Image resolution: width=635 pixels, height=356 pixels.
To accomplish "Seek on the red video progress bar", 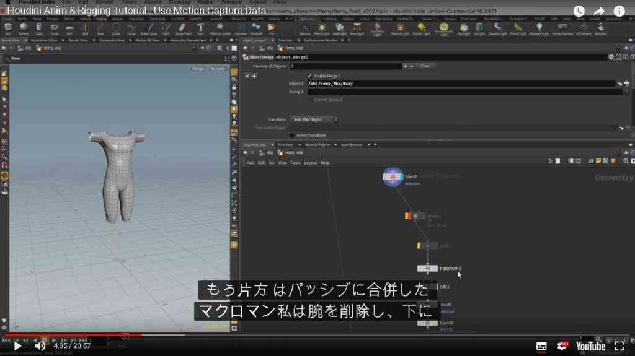I will [73, 335].
